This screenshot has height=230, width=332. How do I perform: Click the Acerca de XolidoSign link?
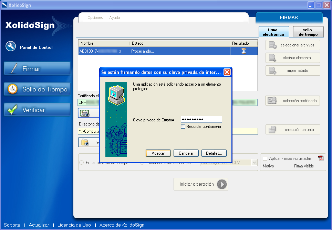point(122,225)
